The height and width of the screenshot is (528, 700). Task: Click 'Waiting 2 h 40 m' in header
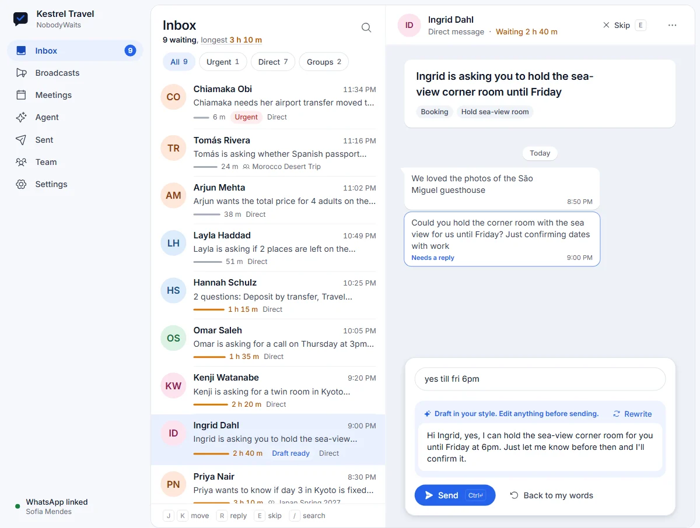tap(527, 32)
